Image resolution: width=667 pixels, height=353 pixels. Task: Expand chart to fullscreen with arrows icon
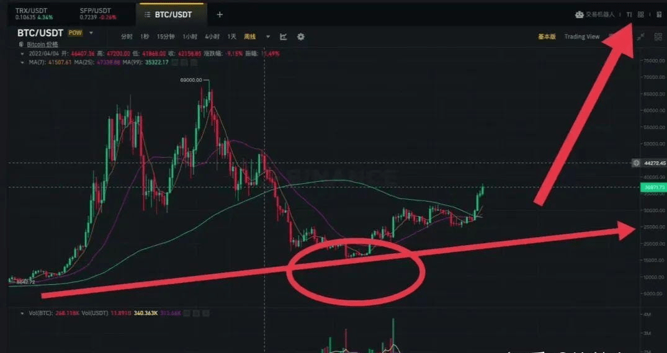click(640, 37)
